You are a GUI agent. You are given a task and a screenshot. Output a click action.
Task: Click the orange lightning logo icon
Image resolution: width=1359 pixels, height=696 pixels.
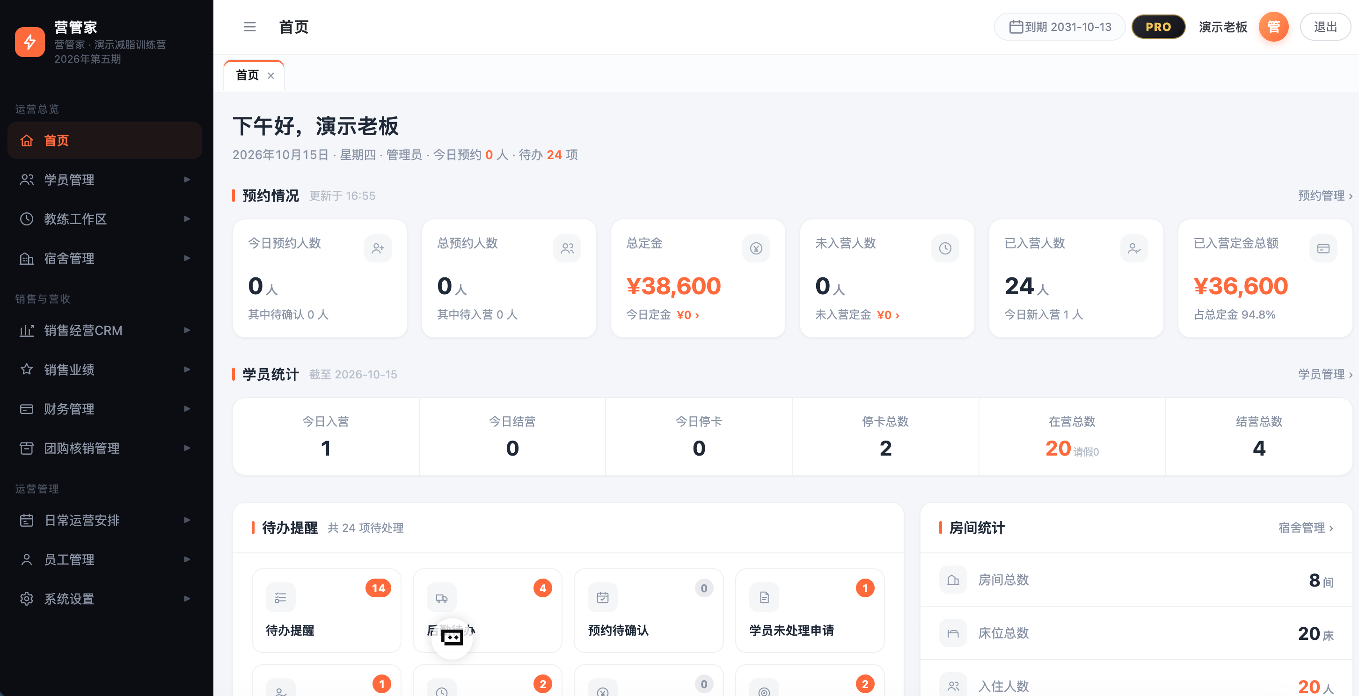click(x=30, y=42)
